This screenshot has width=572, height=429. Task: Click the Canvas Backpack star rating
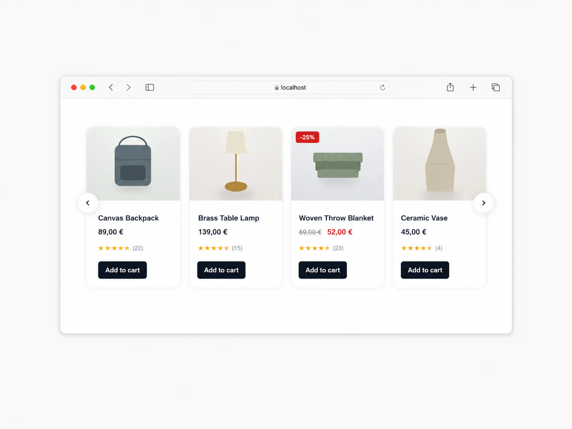point(114,248)
